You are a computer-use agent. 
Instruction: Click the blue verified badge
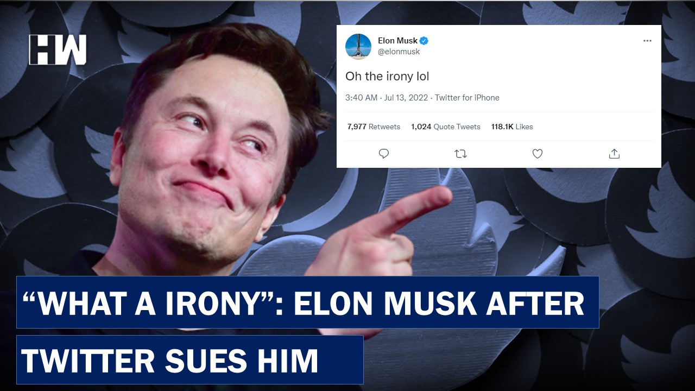[x=425, y=41]
